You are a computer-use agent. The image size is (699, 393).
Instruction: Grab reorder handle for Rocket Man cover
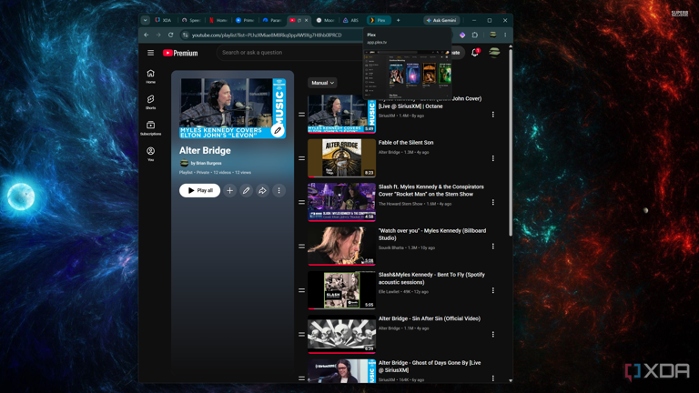coord(302,202)
